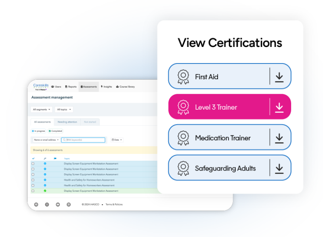Click the flag column header icon

coord(55,159)
